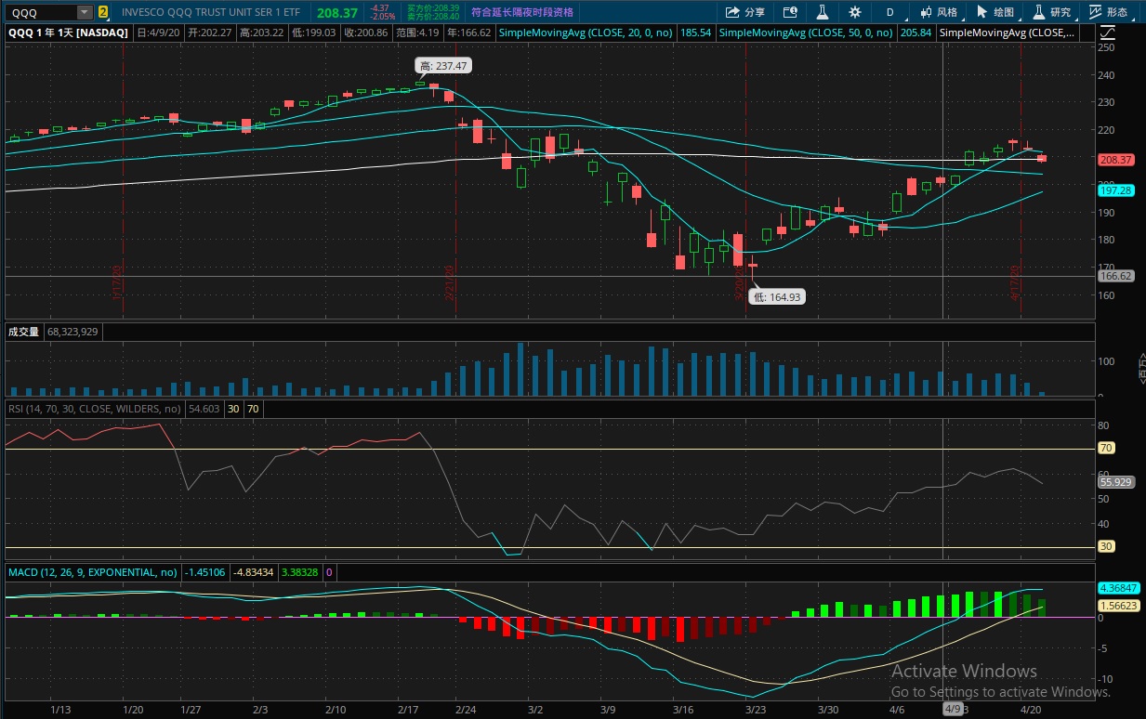
Task: Open the 绘图 (drawings) menu
Action: tap(995, 12)
